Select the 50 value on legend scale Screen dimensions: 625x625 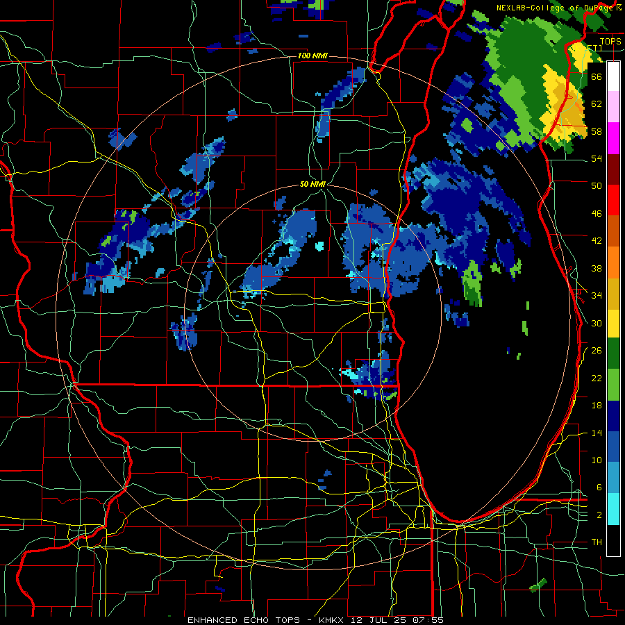click(x=597, y=185)
